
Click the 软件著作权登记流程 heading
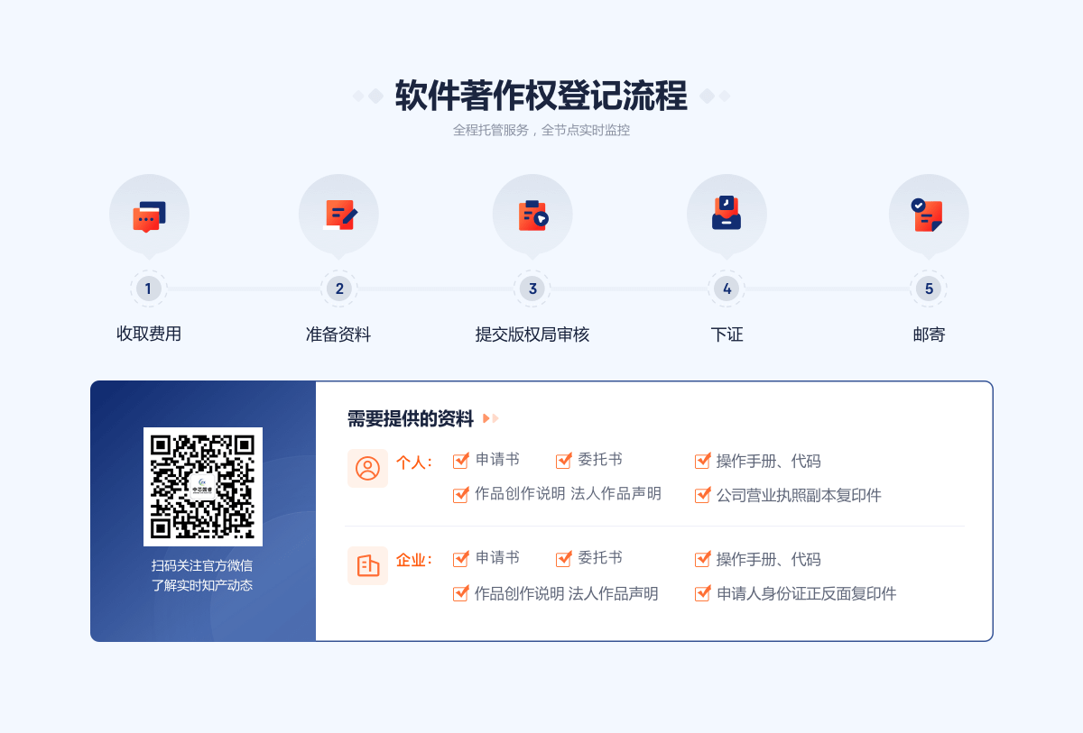(x=541, y=96)
